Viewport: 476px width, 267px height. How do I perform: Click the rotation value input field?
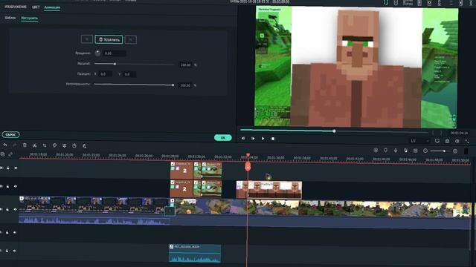[x=115, y=53]
